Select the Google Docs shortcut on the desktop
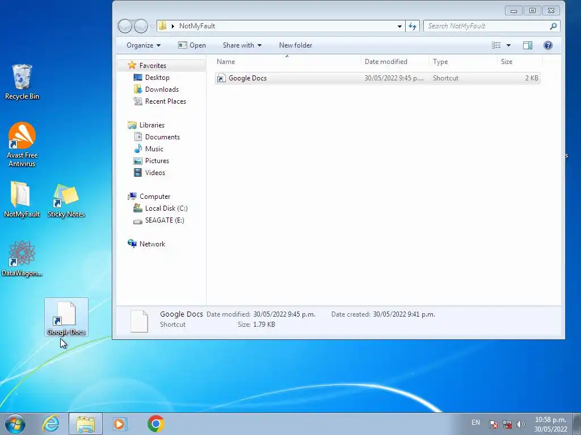This screenshot has width=581, height=435. 66,317
